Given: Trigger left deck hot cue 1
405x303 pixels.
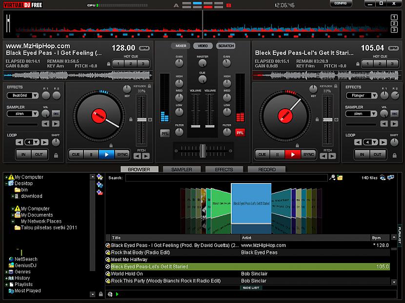Looking at the screenshot, I should [x=118, y=64].
